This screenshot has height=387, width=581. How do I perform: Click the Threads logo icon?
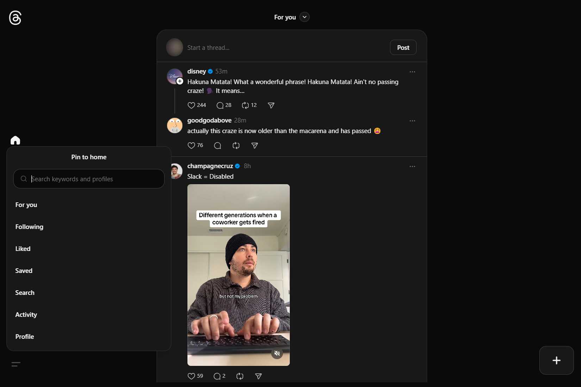coord(15,18)
